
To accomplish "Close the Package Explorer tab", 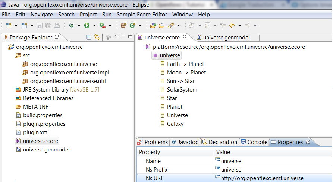I will (57, 37).
